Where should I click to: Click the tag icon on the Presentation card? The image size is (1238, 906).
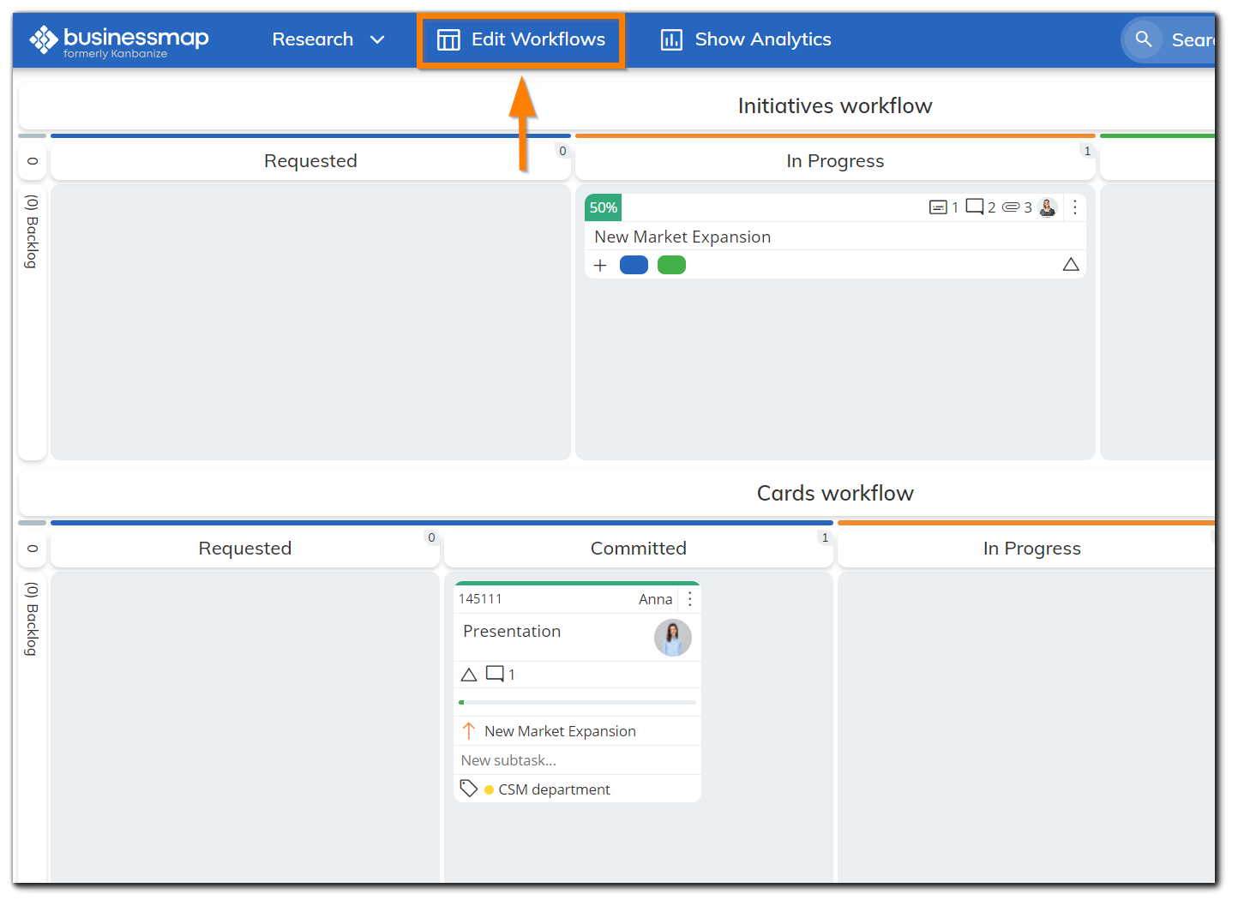469,788
